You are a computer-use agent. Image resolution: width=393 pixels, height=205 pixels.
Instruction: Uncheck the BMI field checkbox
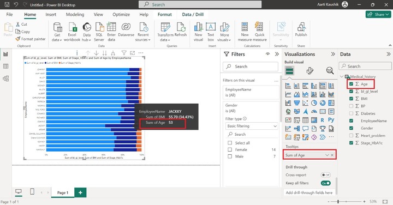[x=351, y=99]
